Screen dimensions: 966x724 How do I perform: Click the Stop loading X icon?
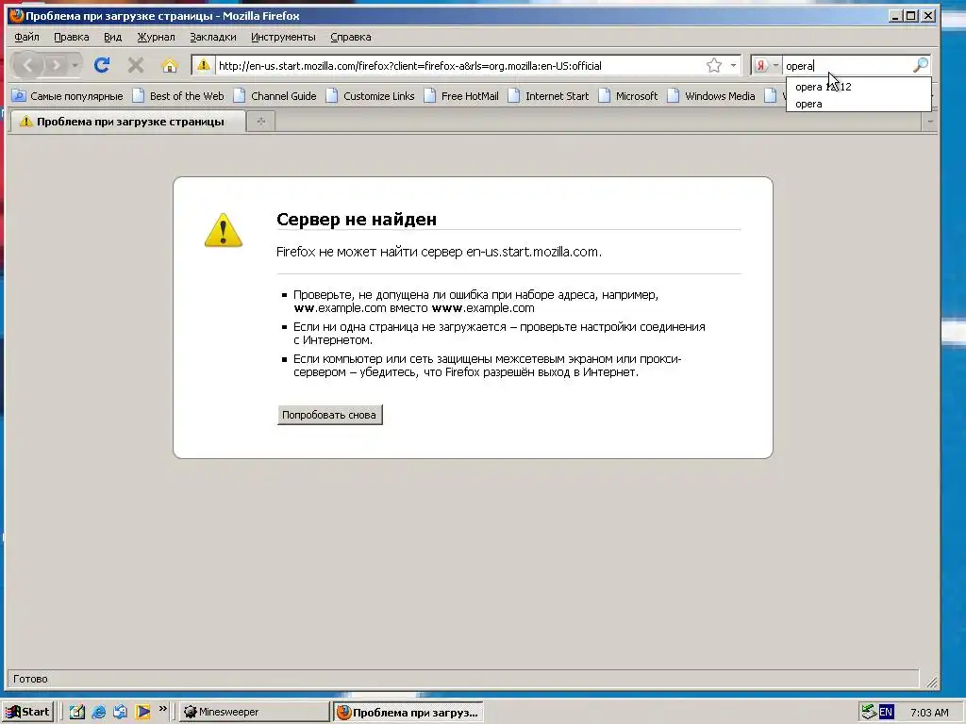[136, 65]
